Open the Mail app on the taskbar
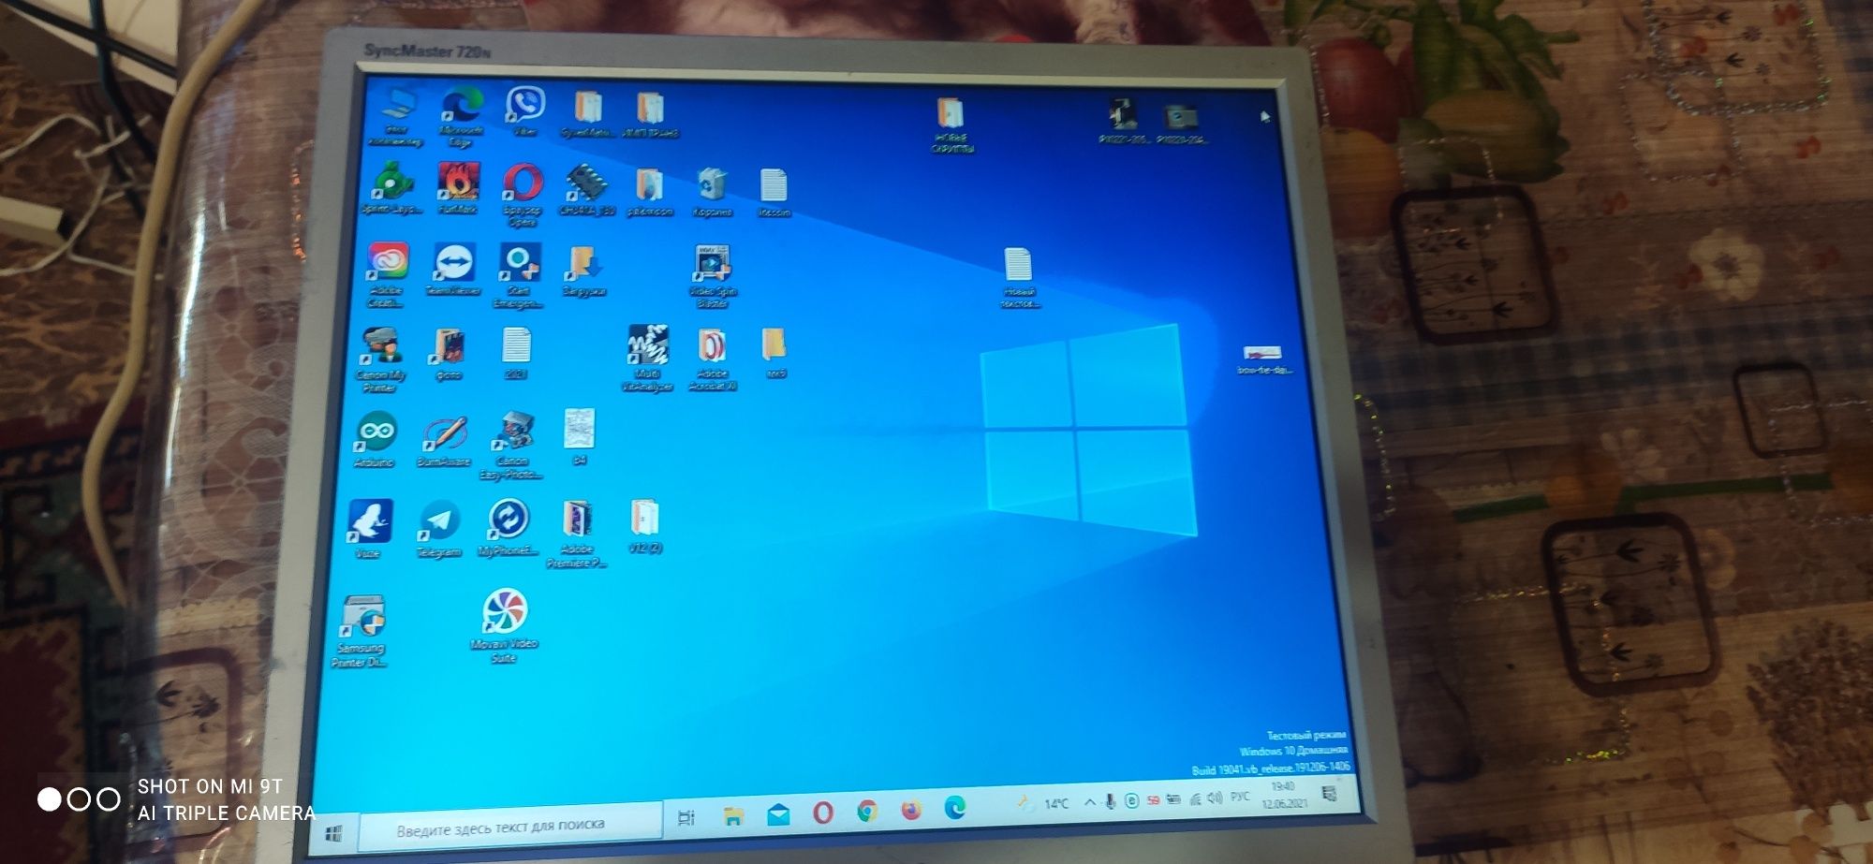 click(x=777, y=815)
